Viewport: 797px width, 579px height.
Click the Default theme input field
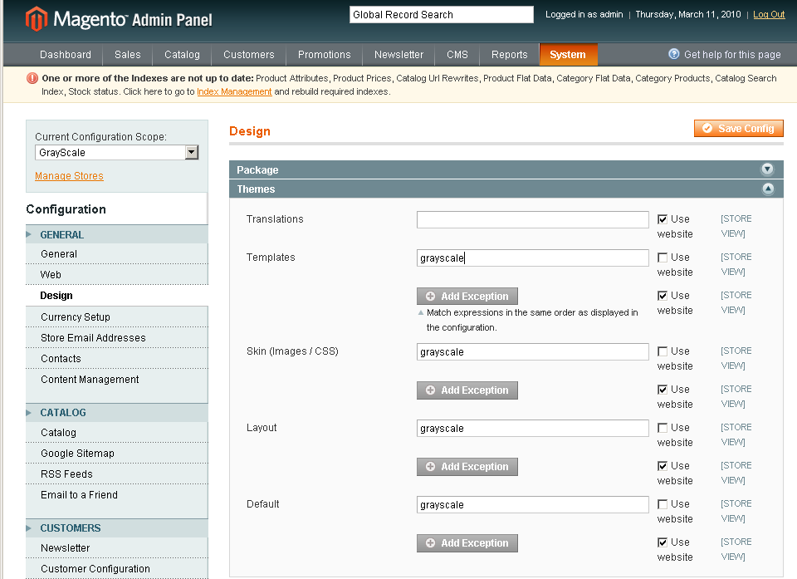pos(533,504)
